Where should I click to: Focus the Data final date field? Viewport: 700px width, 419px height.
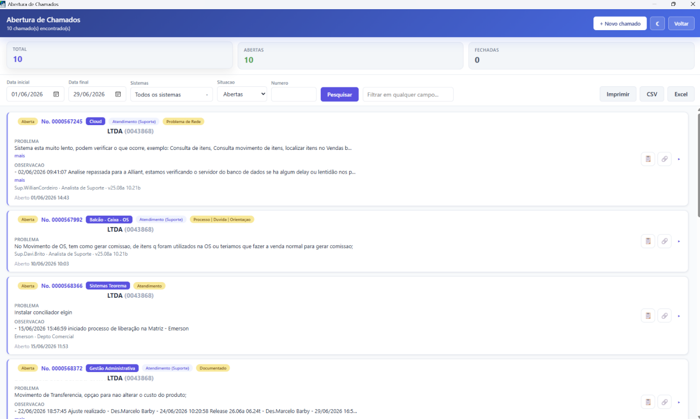pyautogui.click(x=97, y=94)
